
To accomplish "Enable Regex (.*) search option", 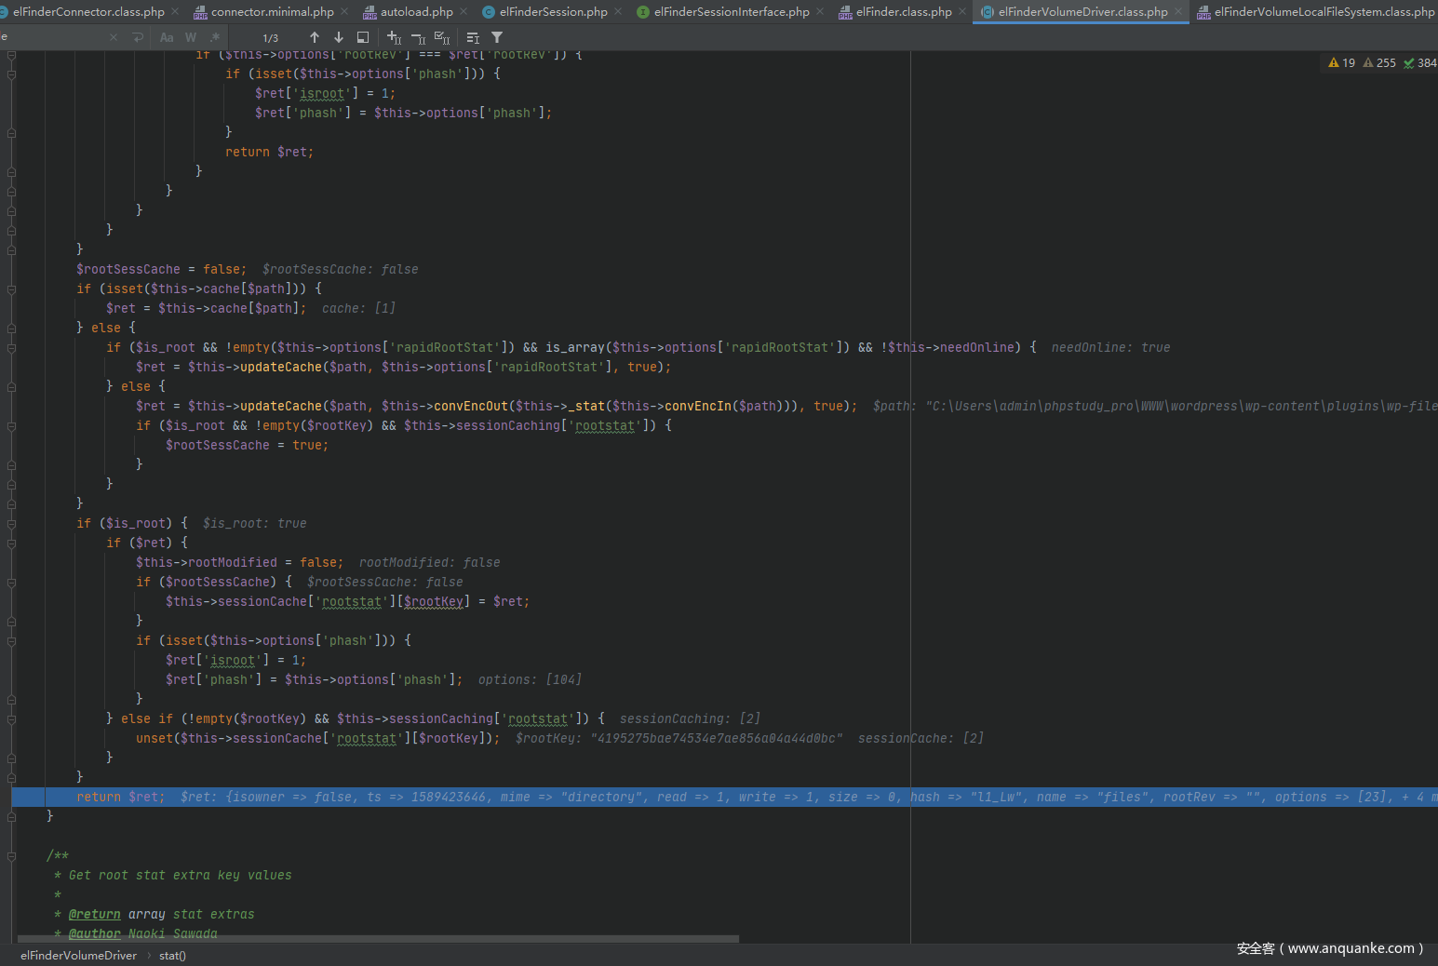I will (x=215, y=37).
